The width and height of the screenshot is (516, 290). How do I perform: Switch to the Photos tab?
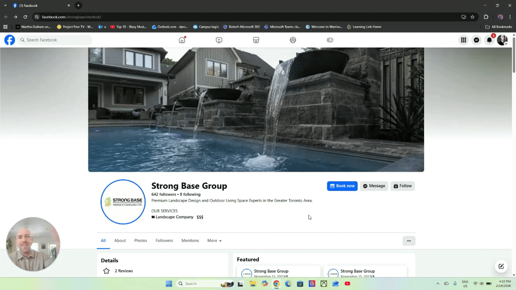point(141,240)
